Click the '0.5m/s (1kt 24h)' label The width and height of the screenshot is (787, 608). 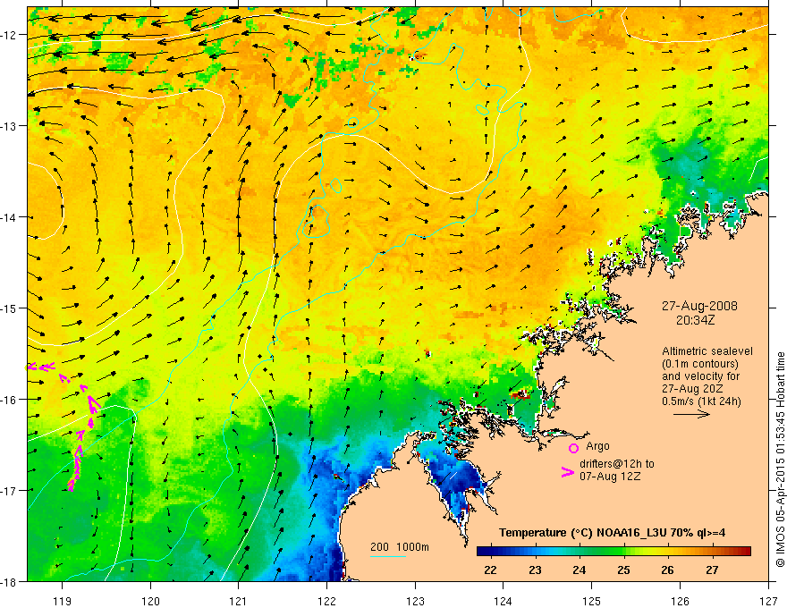click(x=701, y=401)
